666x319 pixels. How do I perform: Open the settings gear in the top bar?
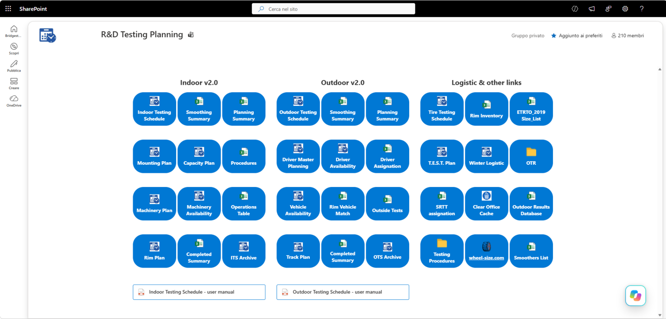pos(625,9)
